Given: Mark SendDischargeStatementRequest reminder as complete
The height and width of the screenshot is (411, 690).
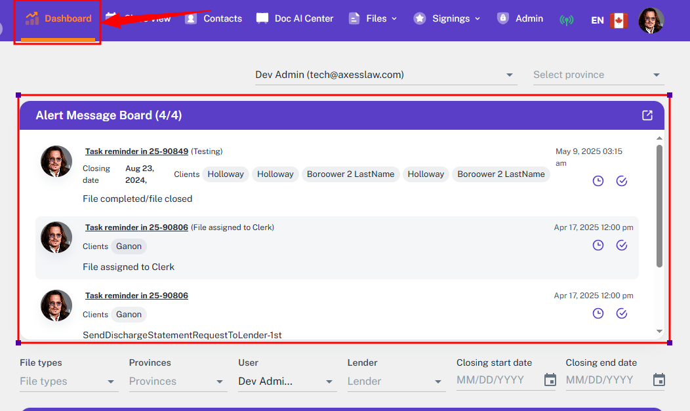Looking at the screenshot, I should tap(622, 313).
